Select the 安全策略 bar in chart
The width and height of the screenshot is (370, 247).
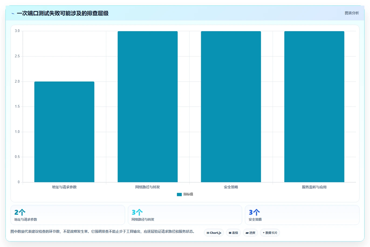231,107
